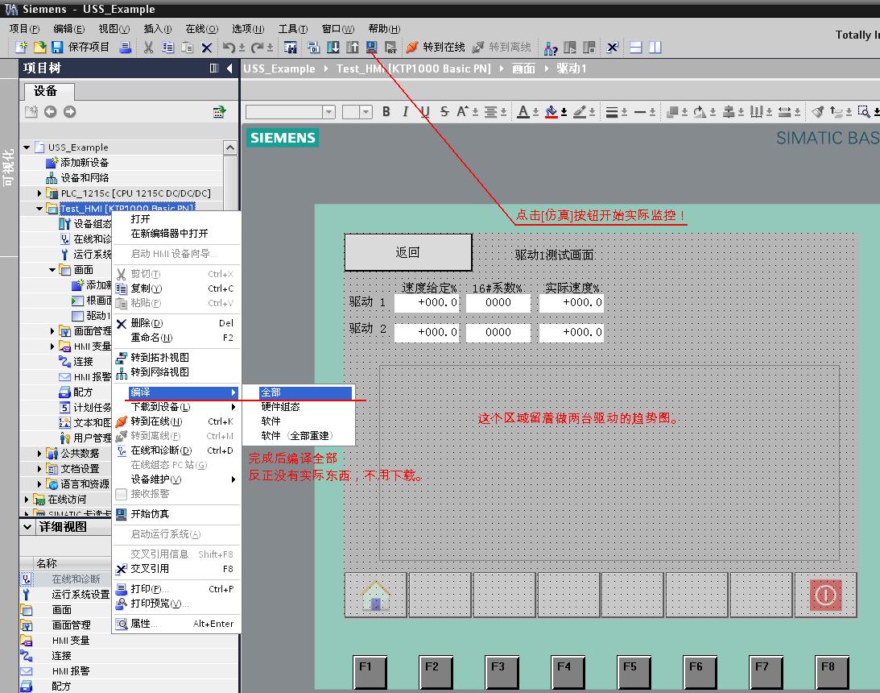Click the Delete X toolbar icon
880x693 pixels.
tap(207, 48)
